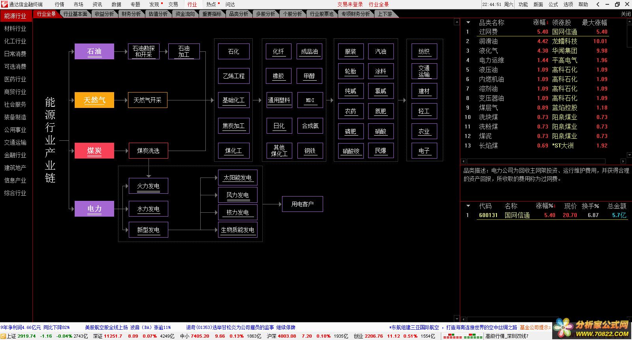The image size is (632, 340).
Task: Select 信息产业 in the left sidebar
Action: coord(15,180)
